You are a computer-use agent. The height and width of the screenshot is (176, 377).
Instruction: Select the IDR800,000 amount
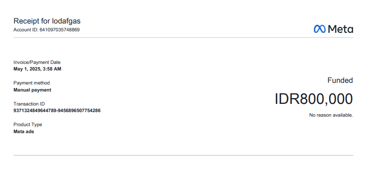click(x=313, y=99)
